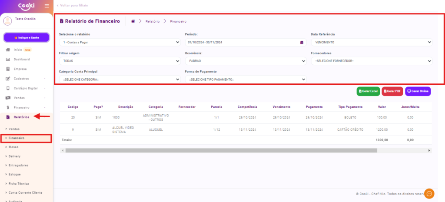Open the Data Referência VENCIMENTO dropdown
The width and height of the screenshot is (445, 202).
tap(372, 43)
